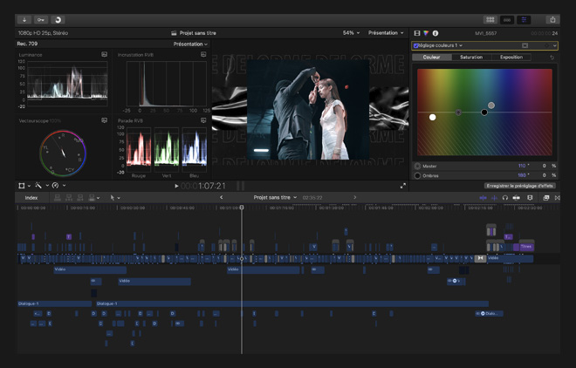Toggle the Réglage couleurs 1 checkbox
576x368 pixels.
click(x=416, y=45)
